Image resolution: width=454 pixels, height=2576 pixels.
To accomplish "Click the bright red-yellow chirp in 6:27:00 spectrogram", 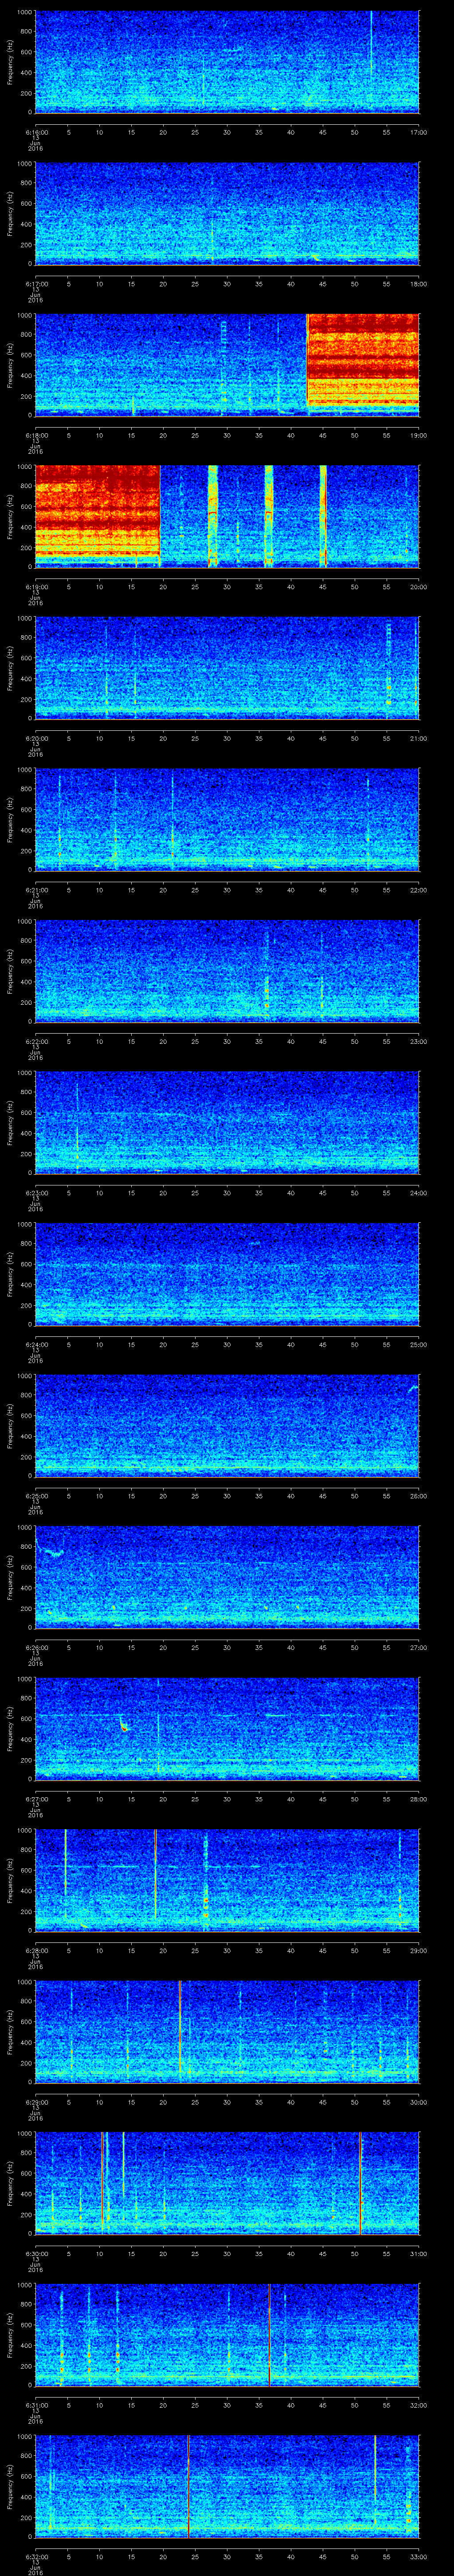I will tap(124, 1725).
